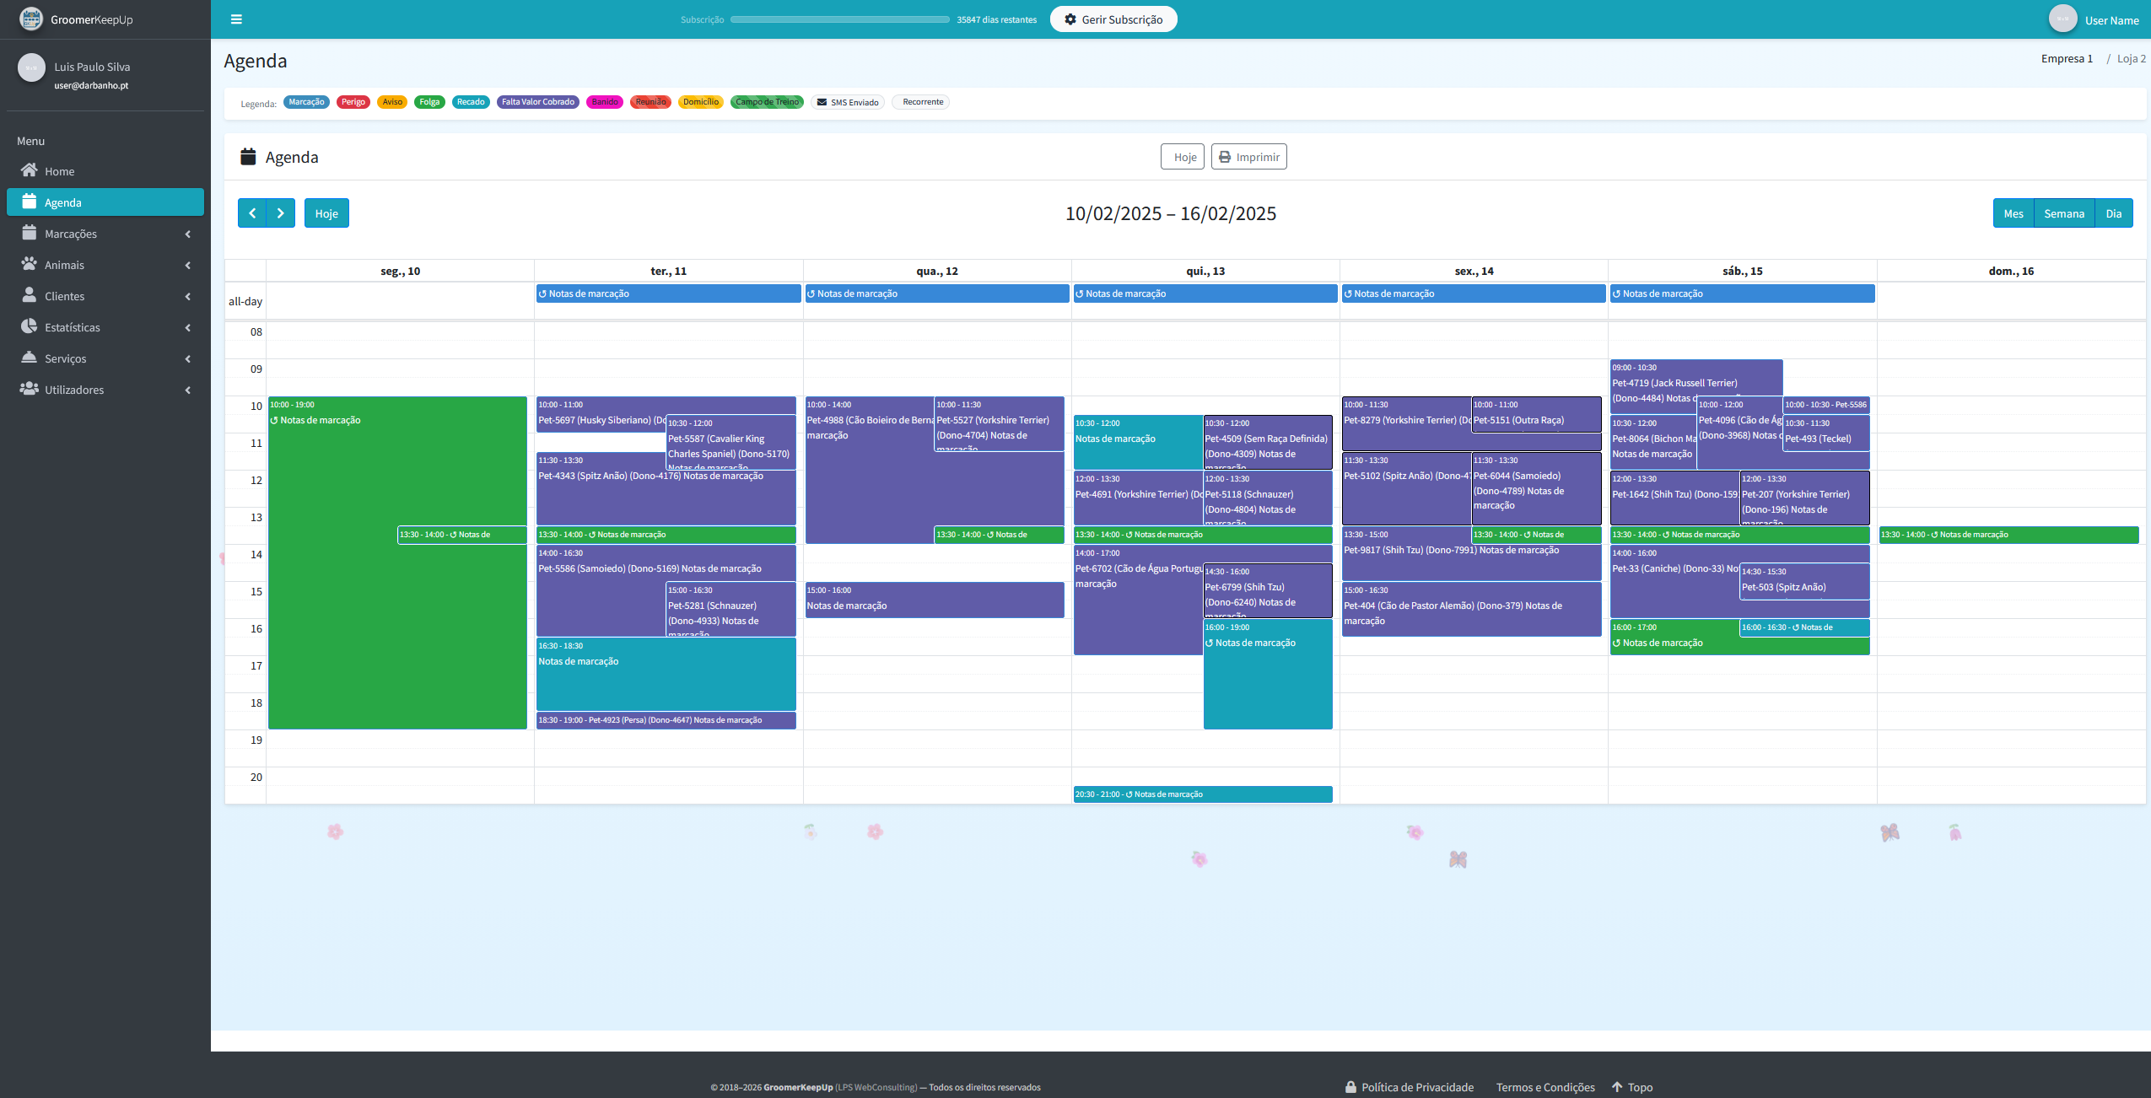Image resolution: width=2151 pixels, height=1098 pixels.
Task: Enable the Semana view mode
Action: click(x=2064, y=213)
